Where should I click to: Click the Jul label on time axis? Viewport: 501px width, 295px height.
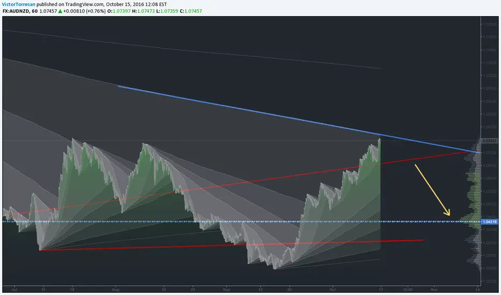14,290
